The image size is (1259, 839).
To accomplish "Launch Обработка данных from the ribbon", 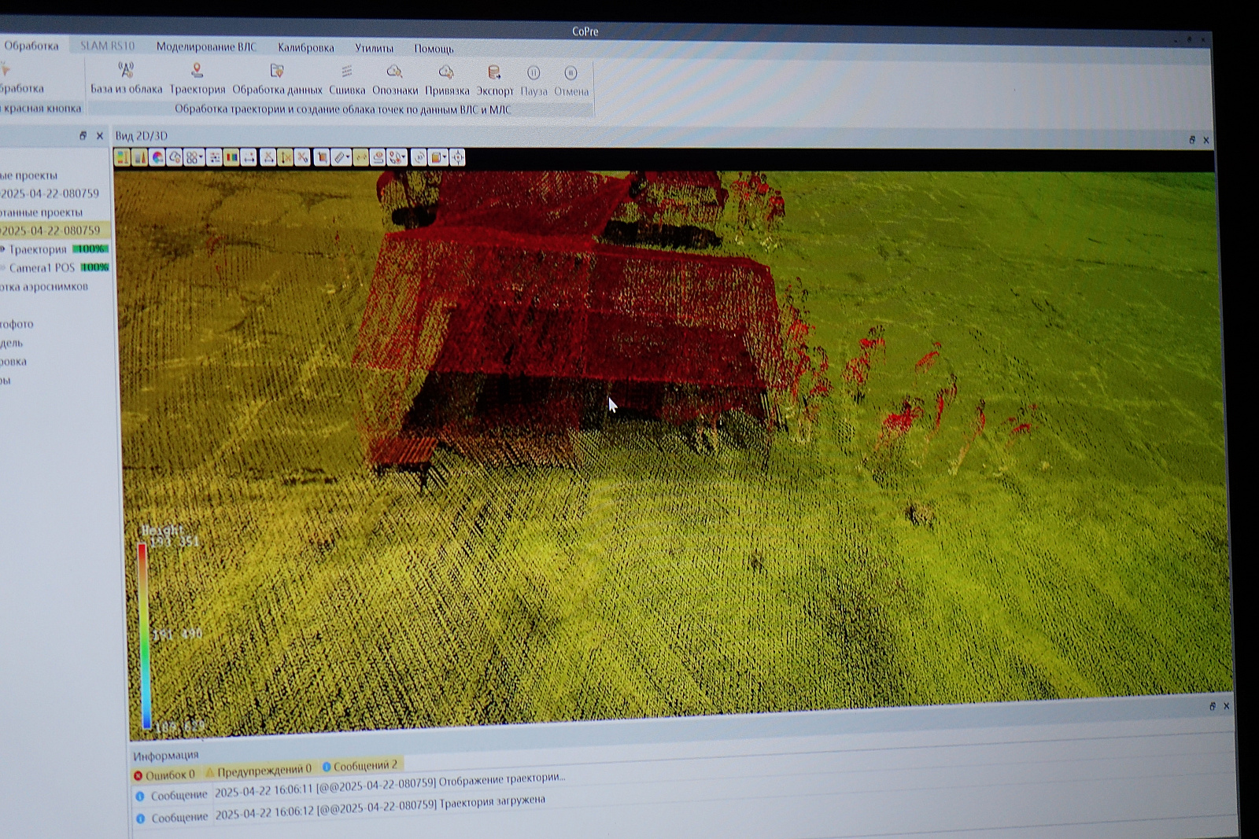I will click(x=276, y=72).
